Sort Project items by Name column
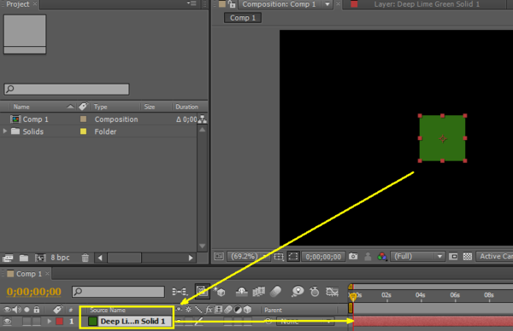Screen dimensions: 513x331 coord(21,107)
